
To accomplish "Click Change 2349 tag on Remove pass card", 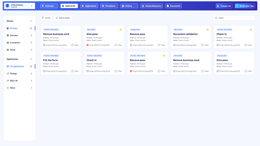I will coord(135,30).
